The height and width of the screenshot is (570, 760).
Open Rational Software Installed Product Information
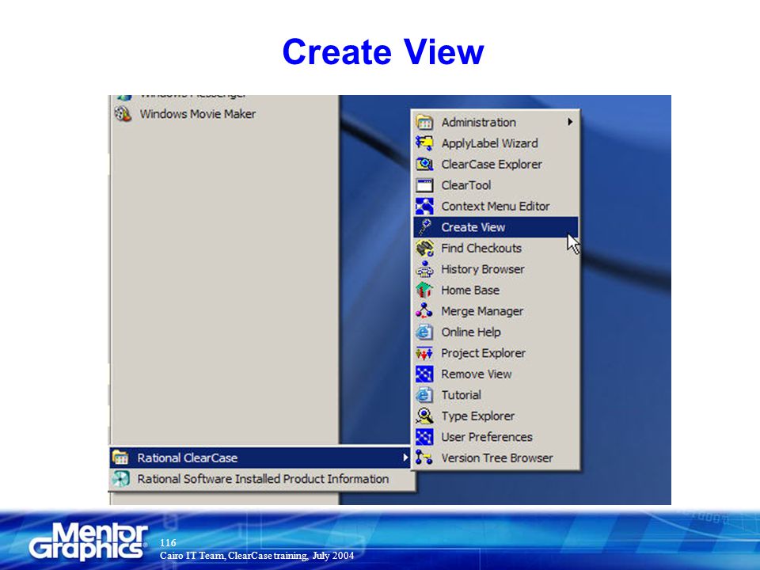tap(262, 478)
